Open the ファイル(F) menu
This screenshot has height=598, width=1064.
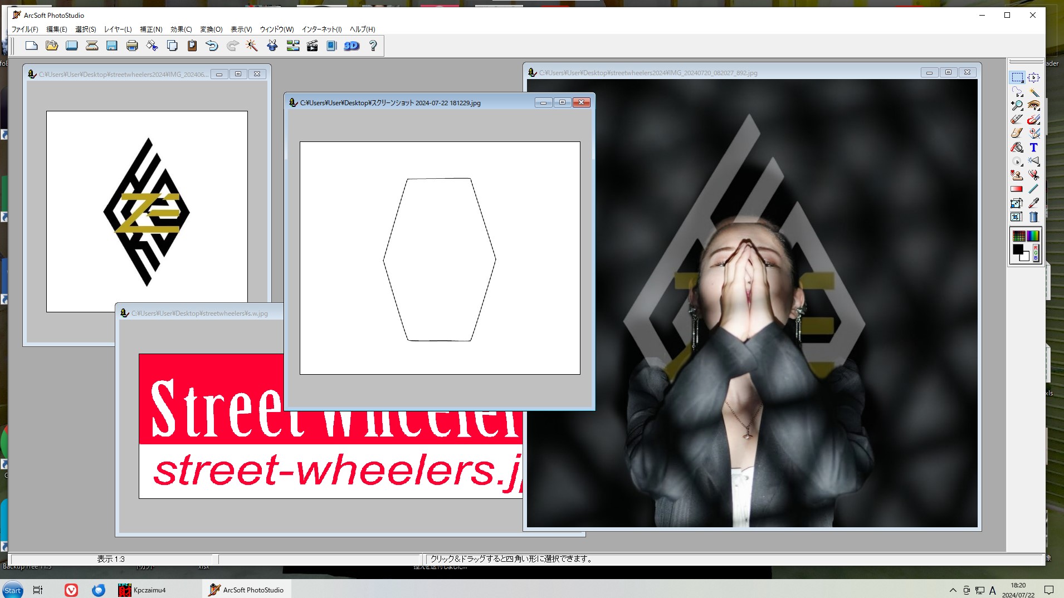click(x=25, y=30)
